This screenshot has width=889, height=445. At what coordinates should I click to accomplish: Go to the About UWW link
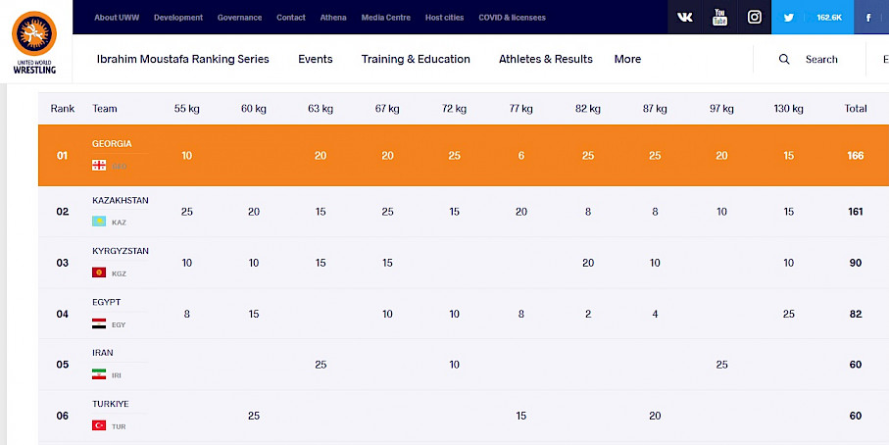coord(119,18)
